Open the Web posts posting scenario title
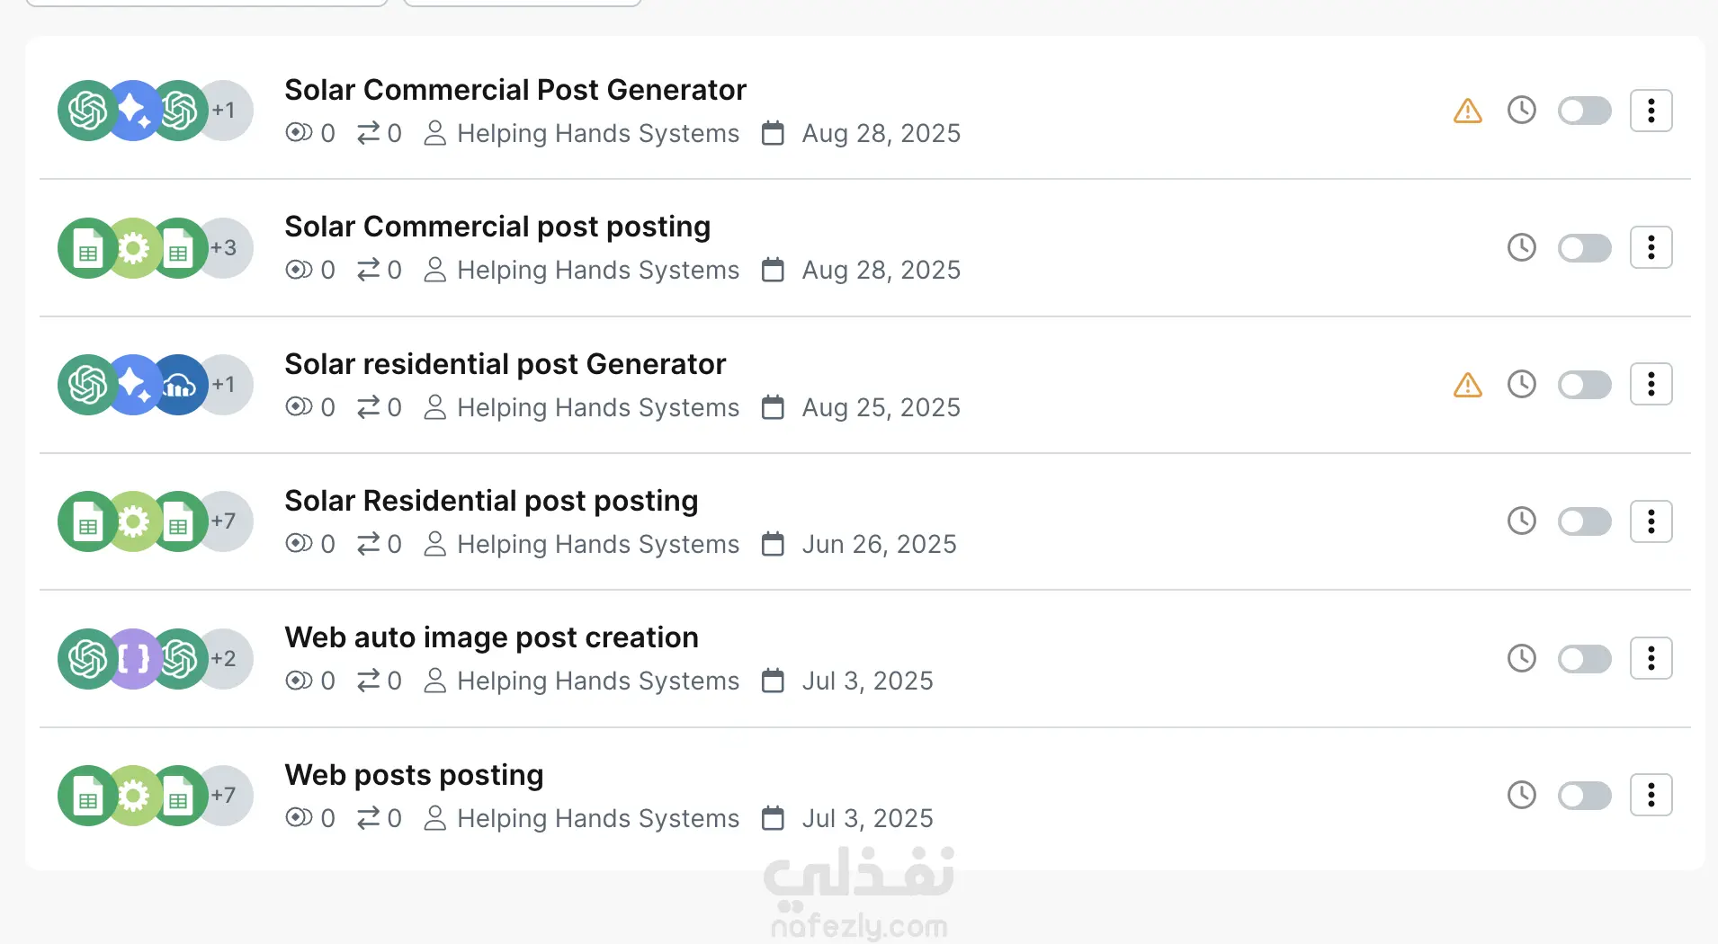The width and height of the screenshot is (1718, 944). [414, 775]
